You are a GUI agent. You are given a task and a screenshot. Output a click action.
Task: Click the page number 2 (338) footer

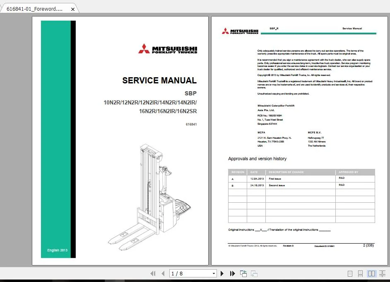368,245
